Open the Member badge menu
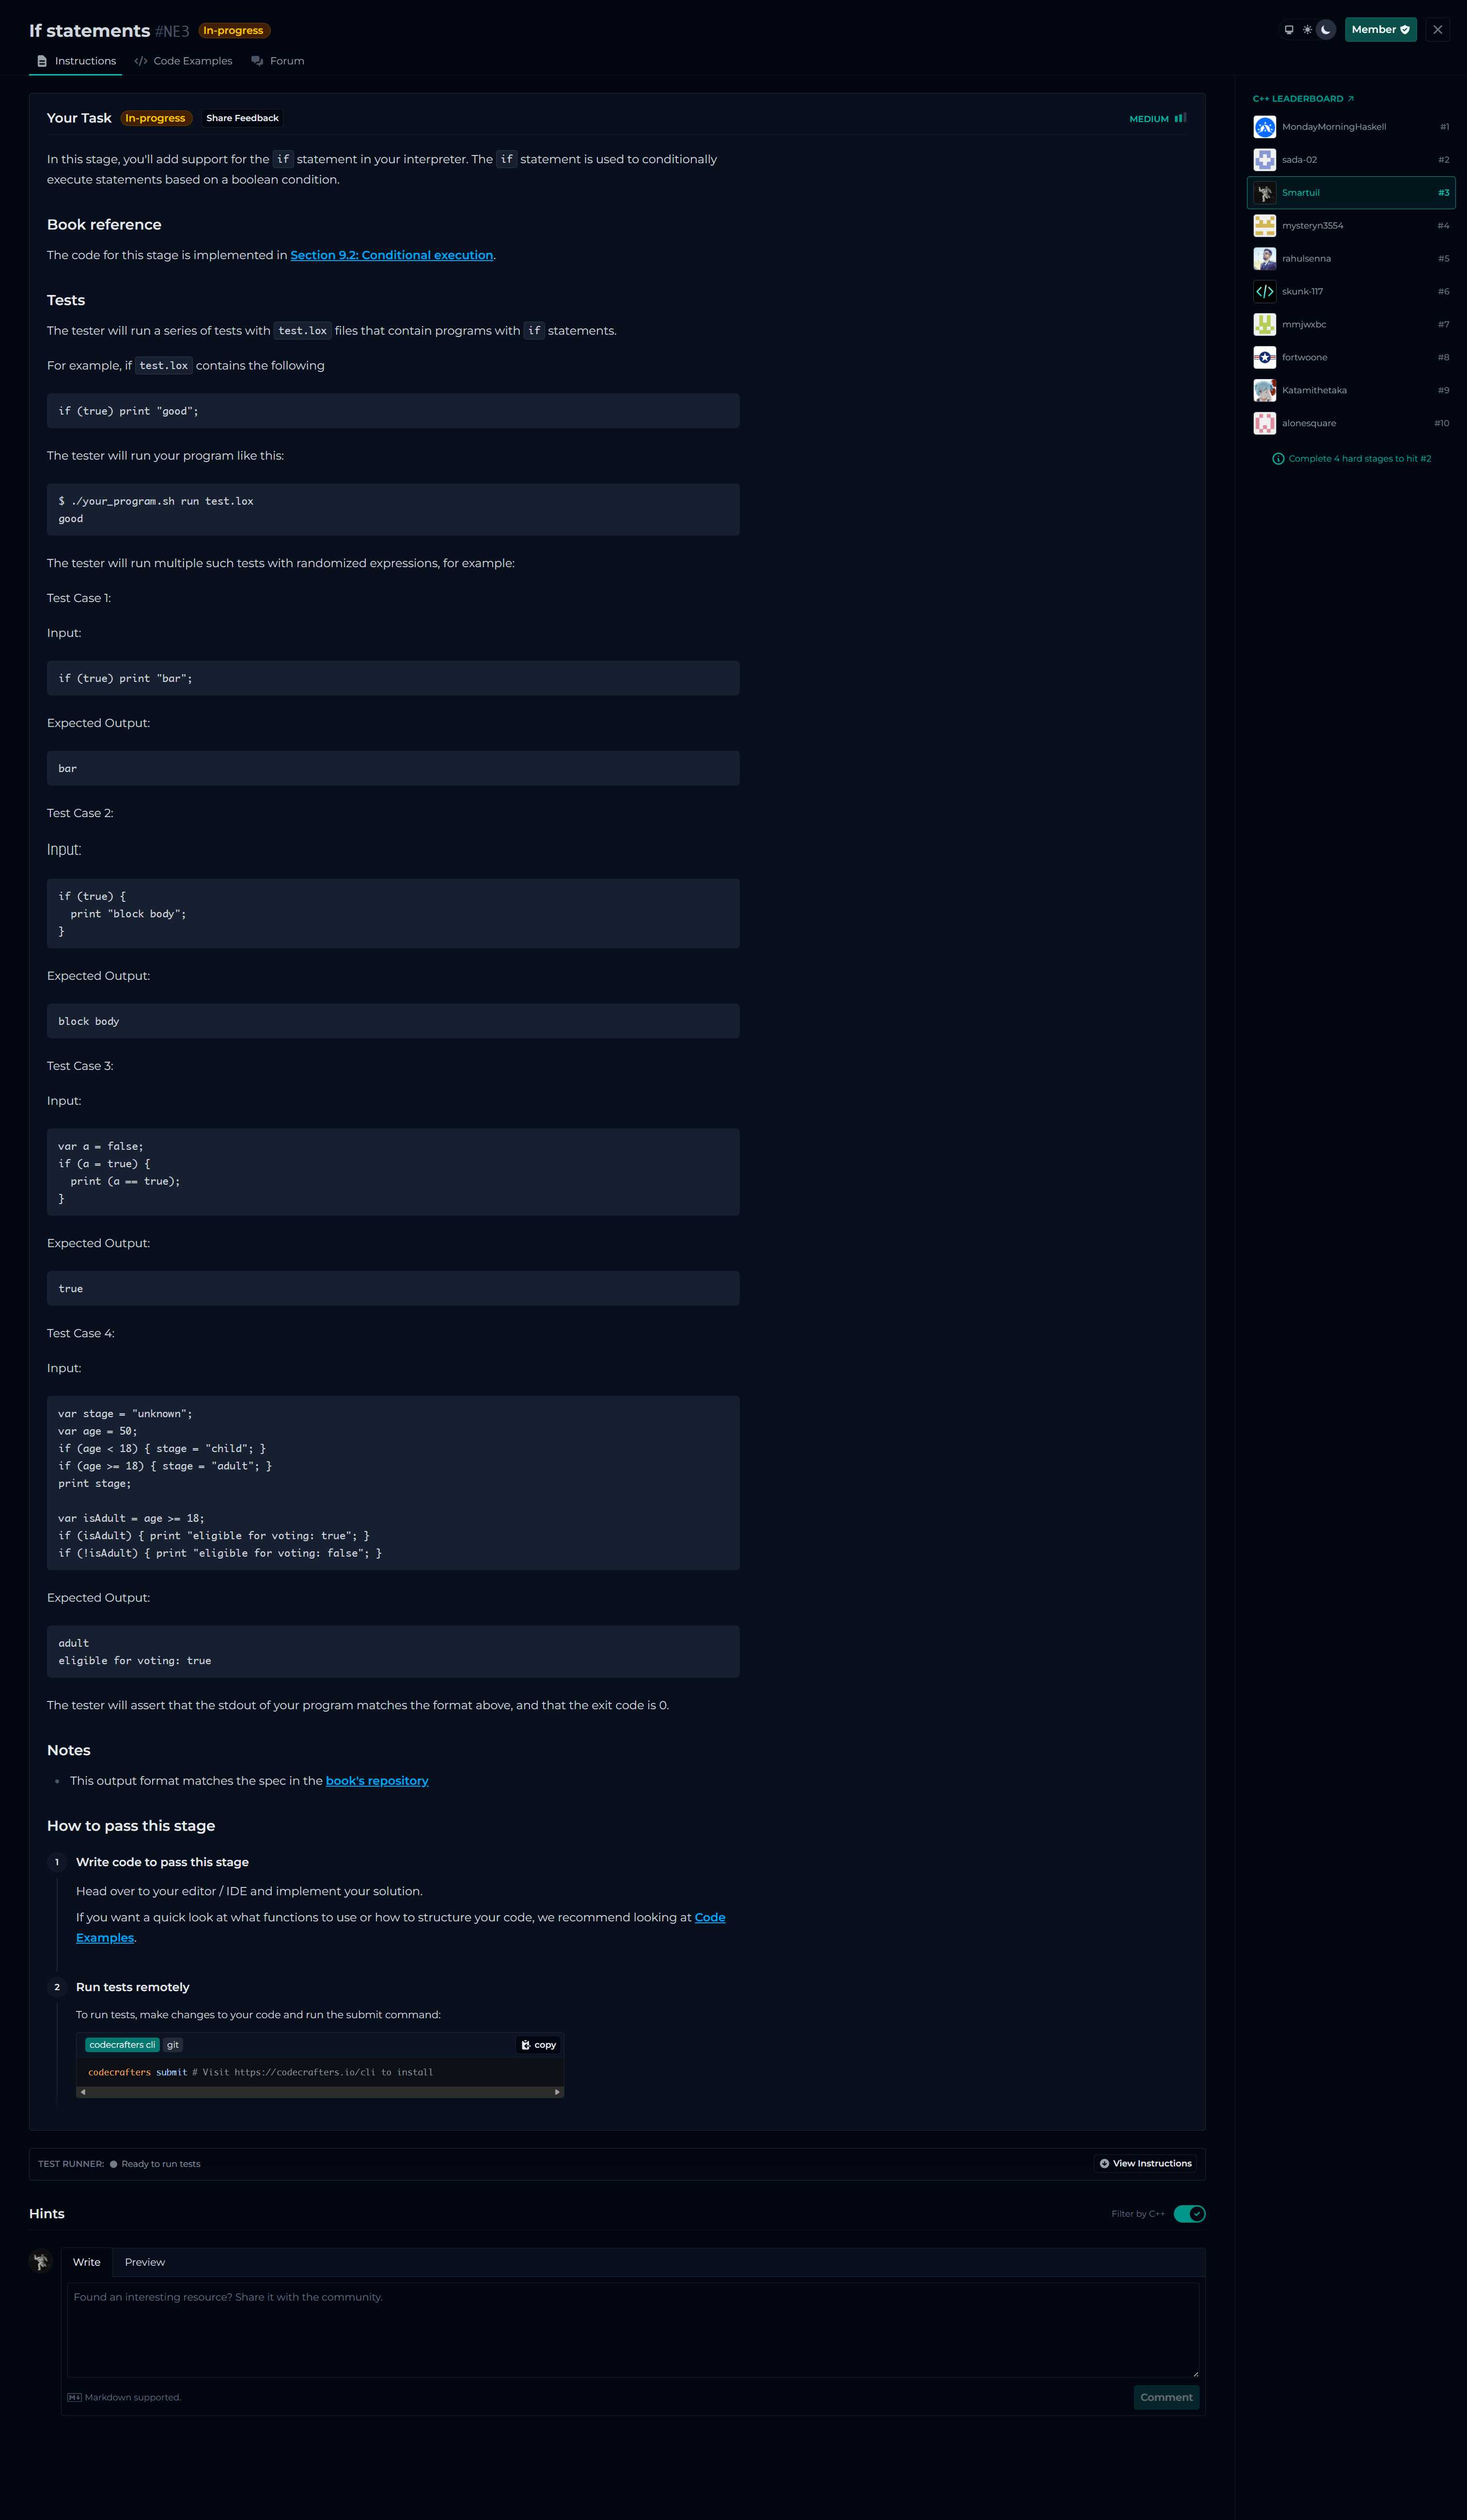 pos(1380,30)
